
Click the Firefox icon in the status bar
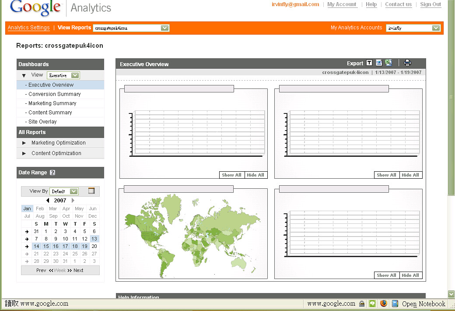point(384,304)
